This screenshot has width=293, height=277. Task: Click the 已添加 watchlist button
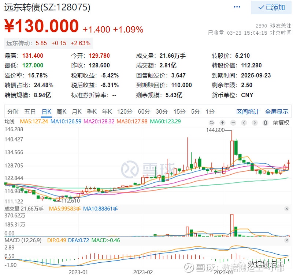point(271,7)
